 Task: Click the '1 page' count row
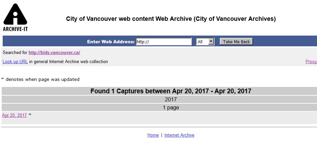[x=171, y=107]
